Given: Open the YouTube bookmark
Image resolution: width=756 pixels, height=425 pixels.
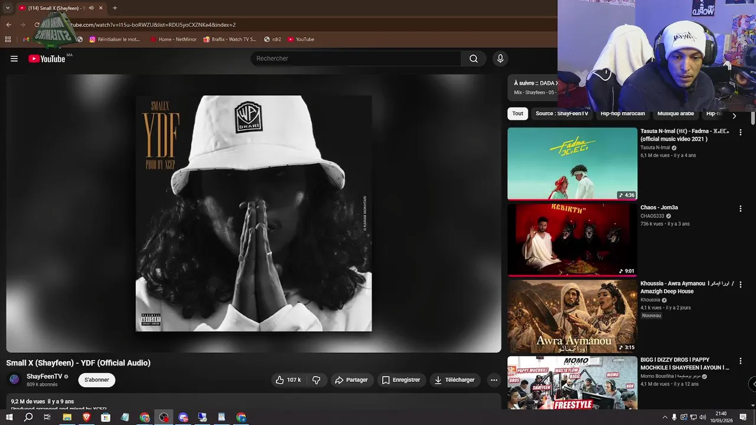Looking at the screenshot, I should 301,40.
